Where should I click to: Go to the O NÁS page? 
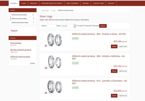[23, 3]
